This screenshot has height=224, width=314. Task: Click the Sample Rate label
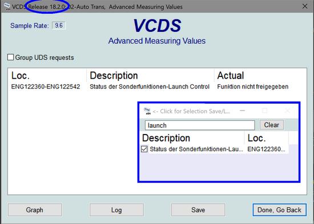(x=30, y=26)
